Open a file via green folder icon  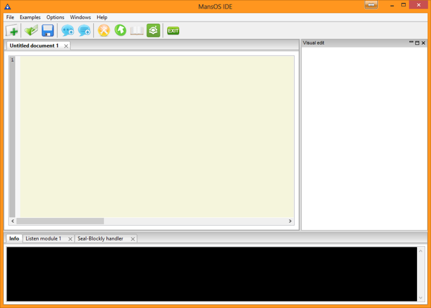click(31, 30)
